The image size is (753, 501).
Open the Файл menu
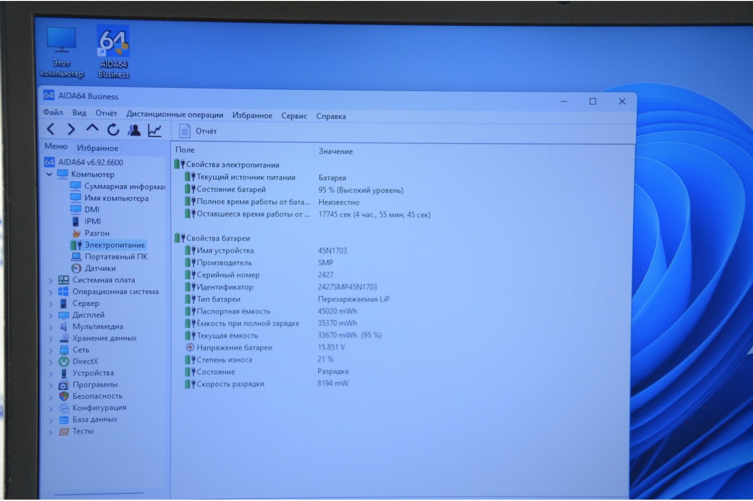pyautogui.click(x=53, y=113)
